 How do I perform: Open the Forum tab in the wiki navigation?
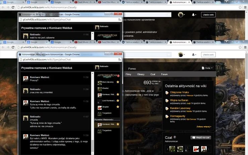pyautogui.click(x=164, y=74)
